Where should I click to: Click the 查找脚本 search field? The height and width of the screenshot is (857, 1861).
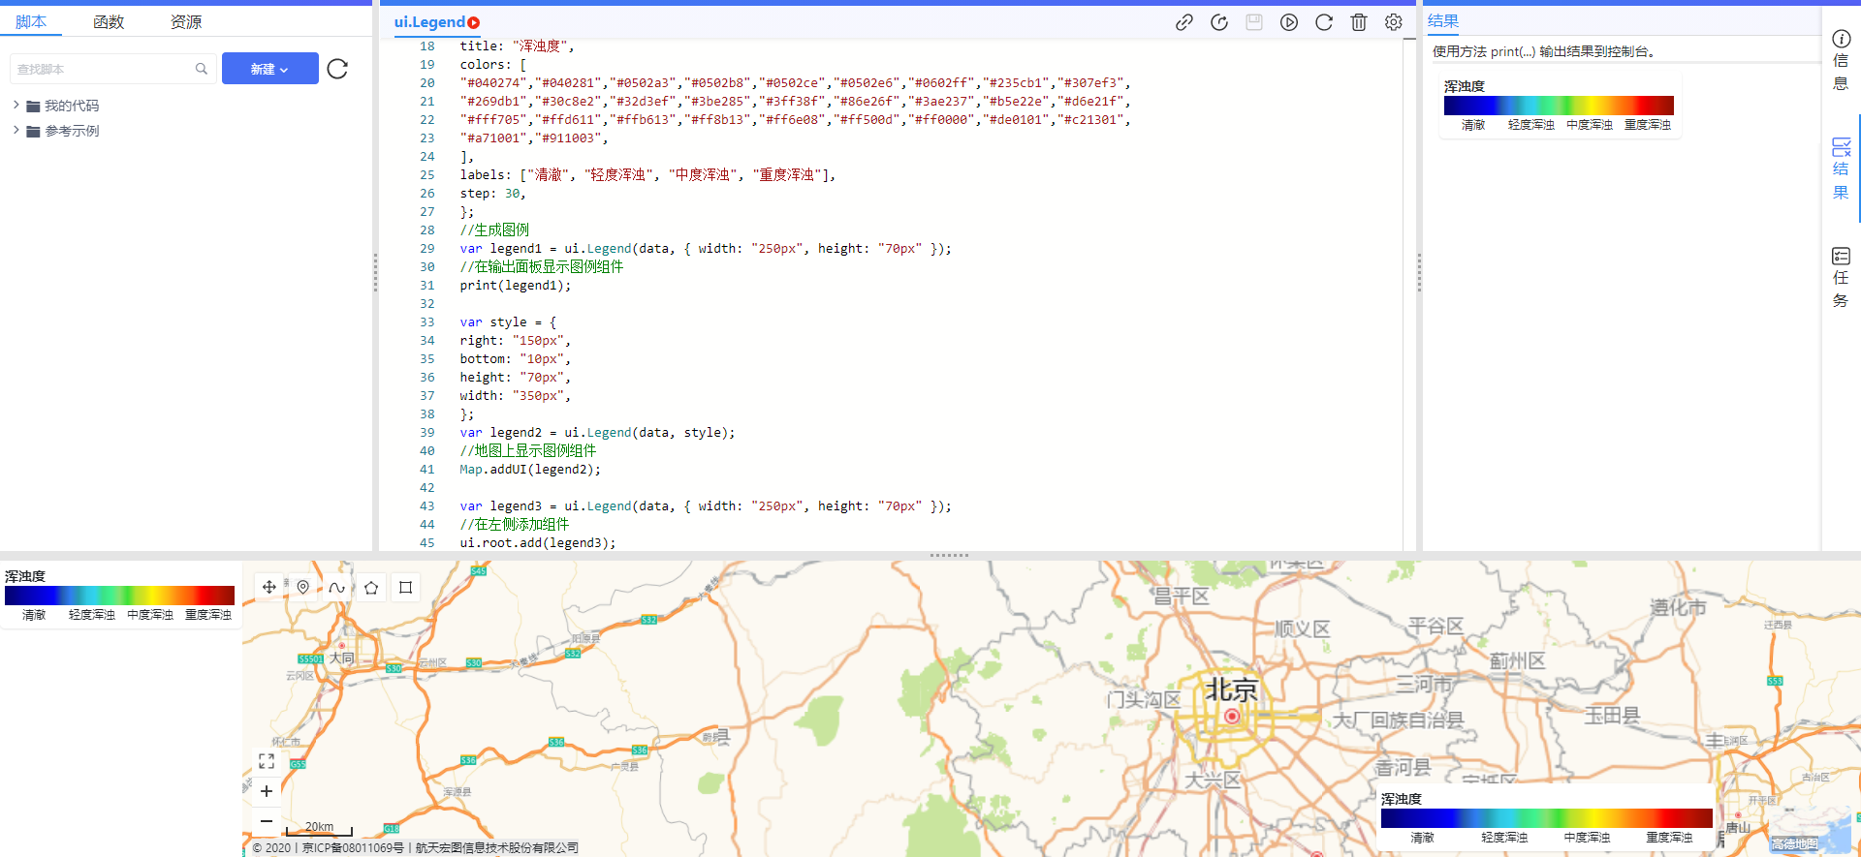click(x=111, y=69)
